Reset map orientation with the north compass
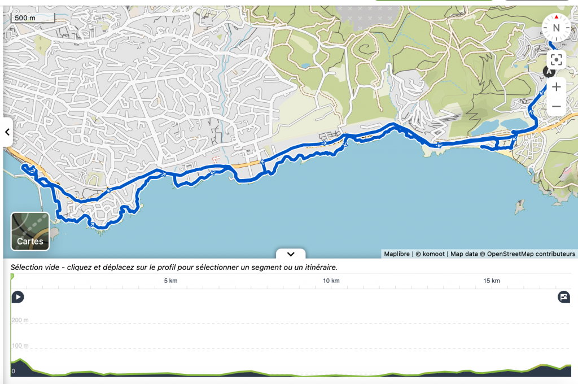Viewport: 578px width, 384px height. (x=556, y=28)
